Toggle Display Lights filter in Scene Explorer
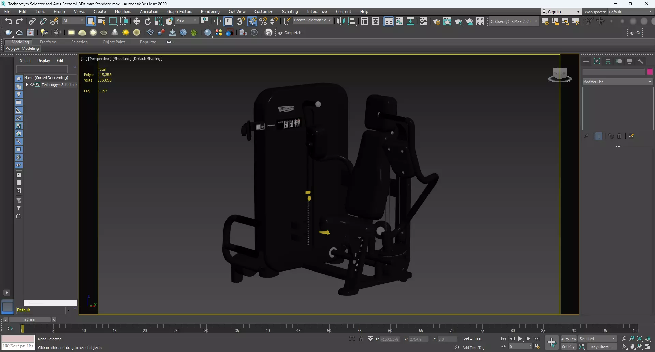The width and height of the screenshot is (655, 352). coord(19,94)
